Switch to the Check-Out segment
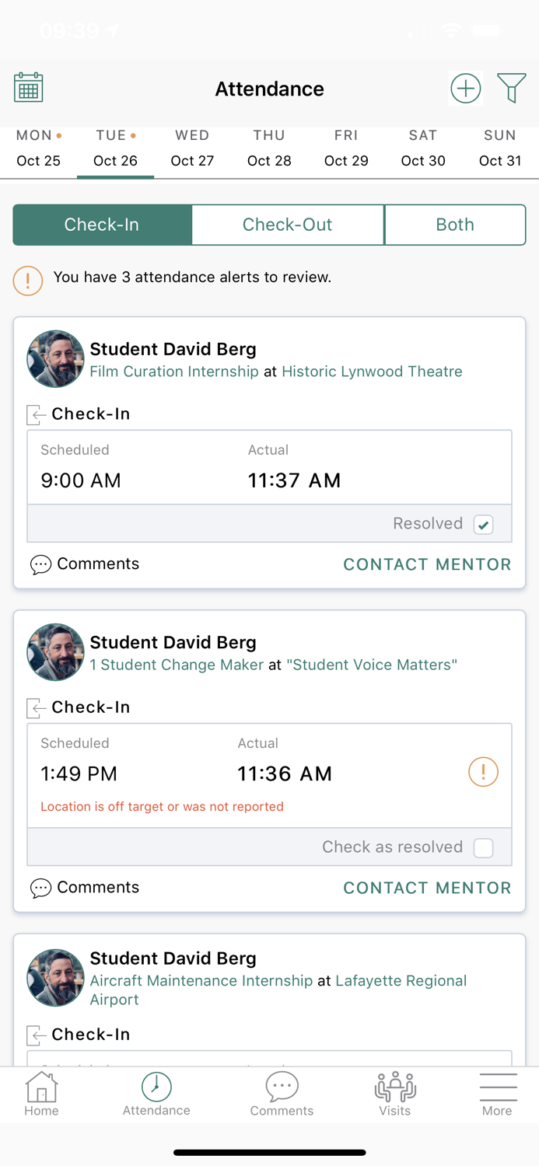The width and height of the screenshot is (539, 1166). pos(288,225)
